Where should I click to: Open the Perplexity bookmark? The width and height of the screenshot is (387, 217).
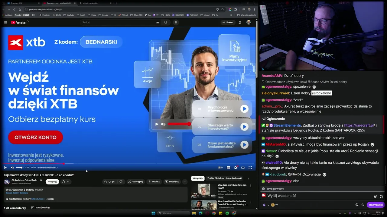click(45, 15)
